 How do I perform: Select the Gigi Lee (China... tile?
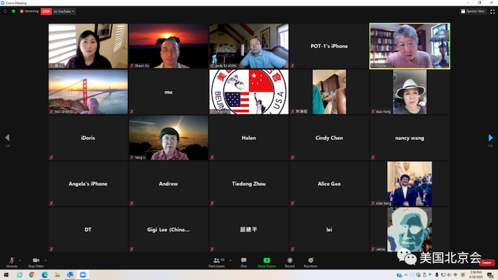click(x=169, y=230)
